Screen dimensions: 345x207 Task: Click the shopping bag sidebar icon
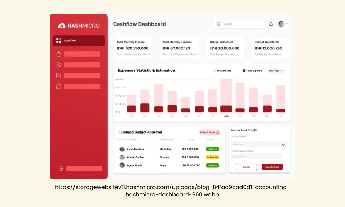pos(59,54)
